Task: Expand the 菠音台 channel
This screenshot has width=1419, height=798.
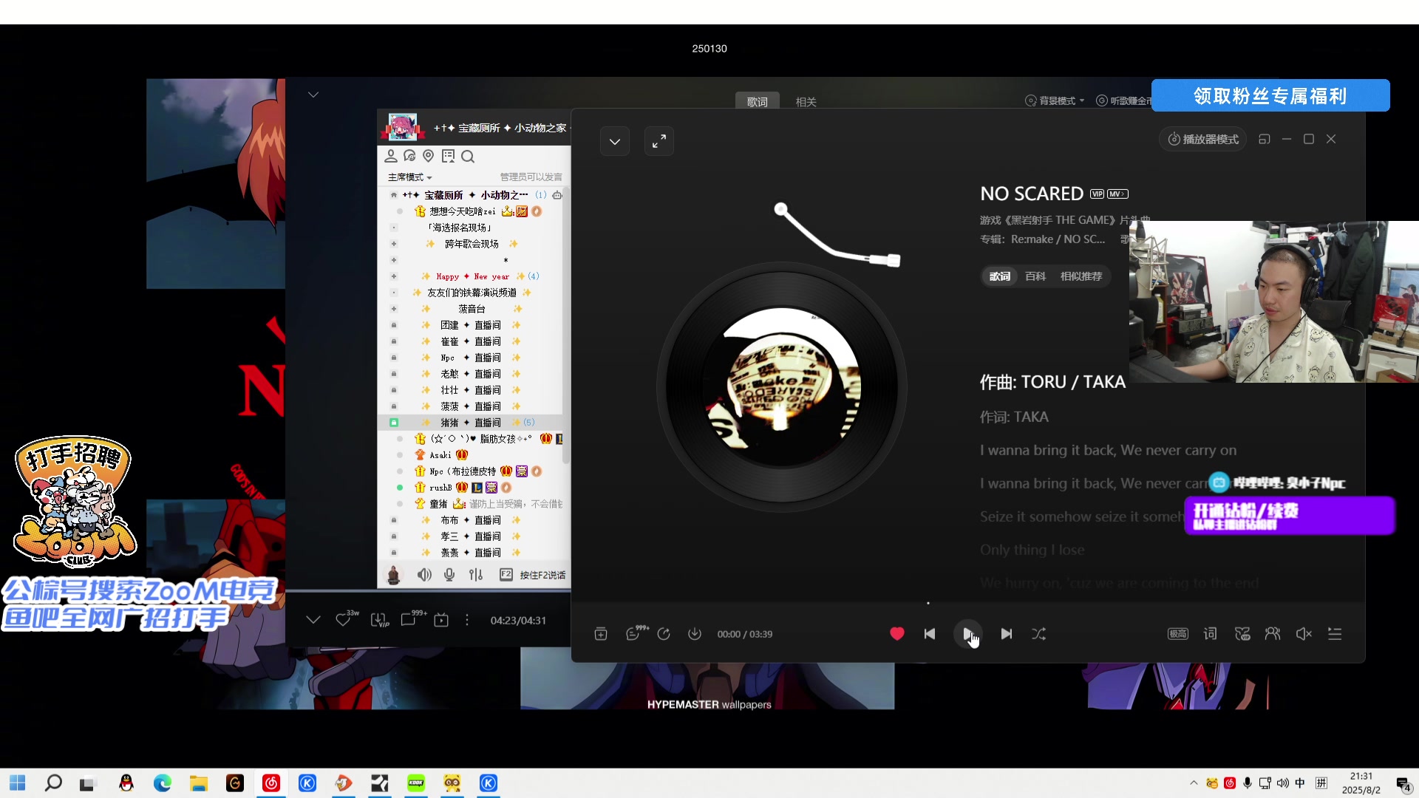Action: coord(393,309)
